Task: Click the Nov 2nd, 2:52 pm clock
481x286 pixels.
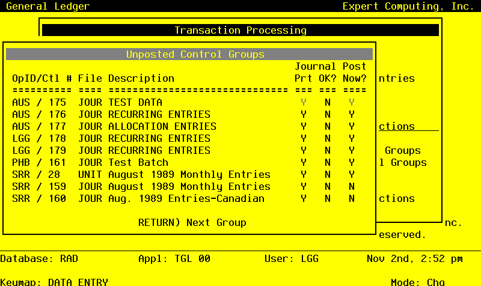Action: click(x=415, y=259)
